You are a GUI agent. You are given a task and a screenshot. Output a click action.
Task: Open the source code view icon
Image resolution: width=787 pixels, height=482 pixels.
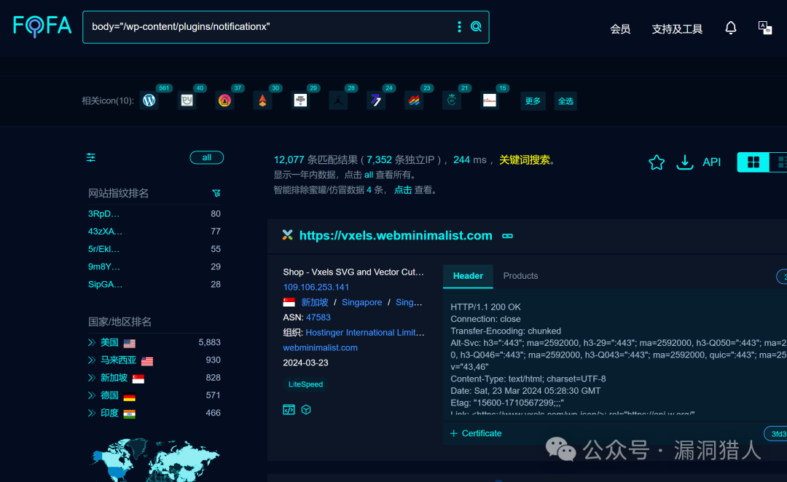coord(289,409)
